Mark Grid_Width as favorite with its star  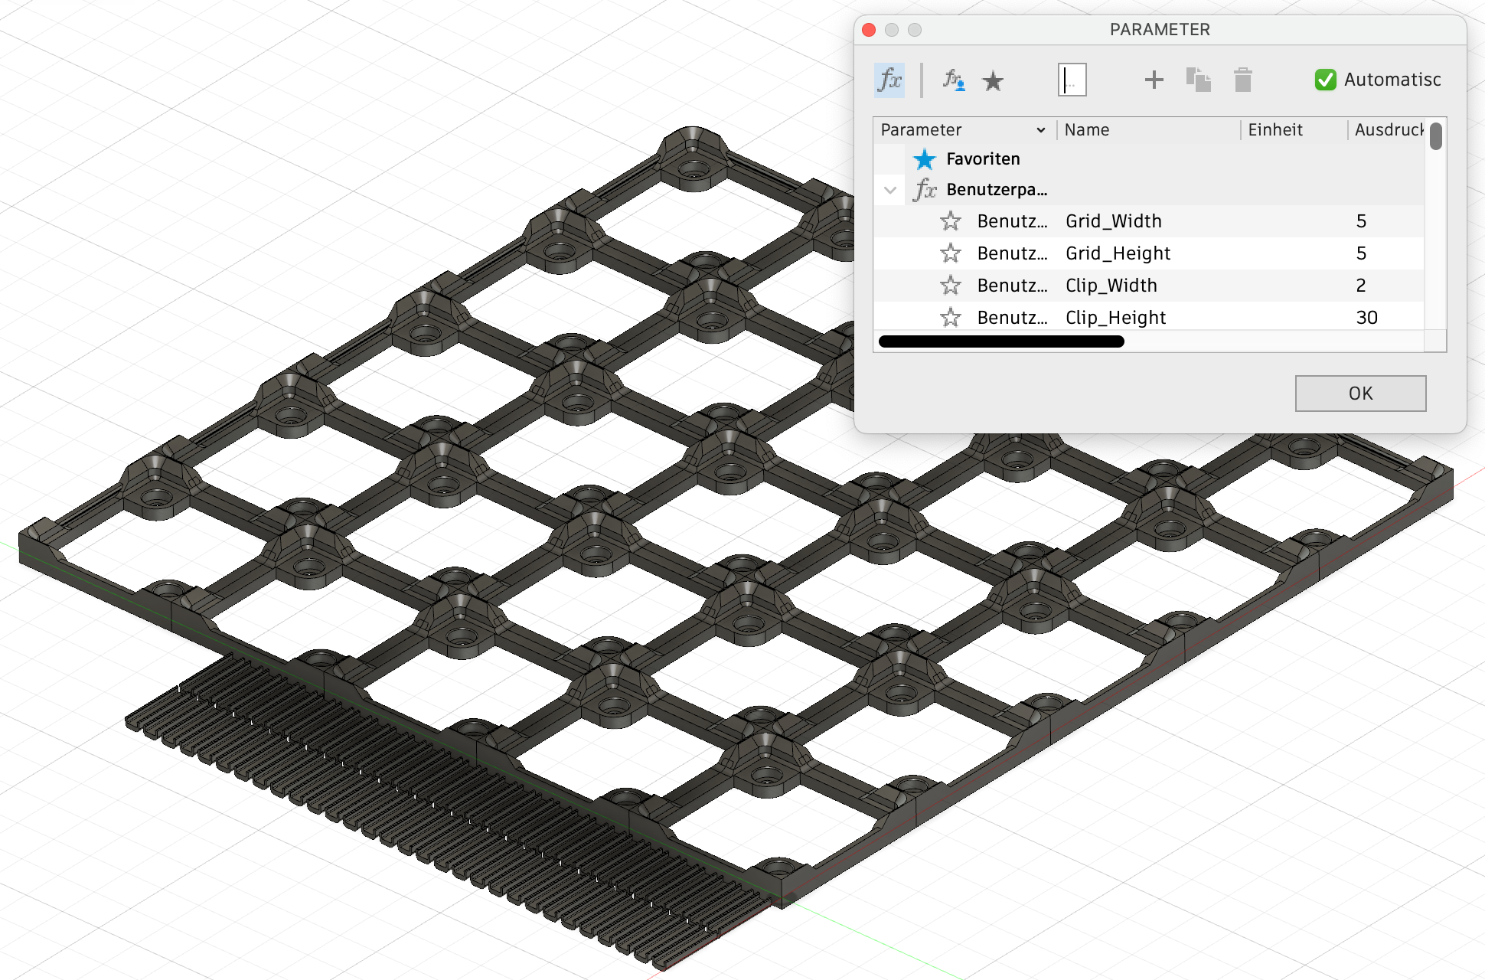point(951,221)
